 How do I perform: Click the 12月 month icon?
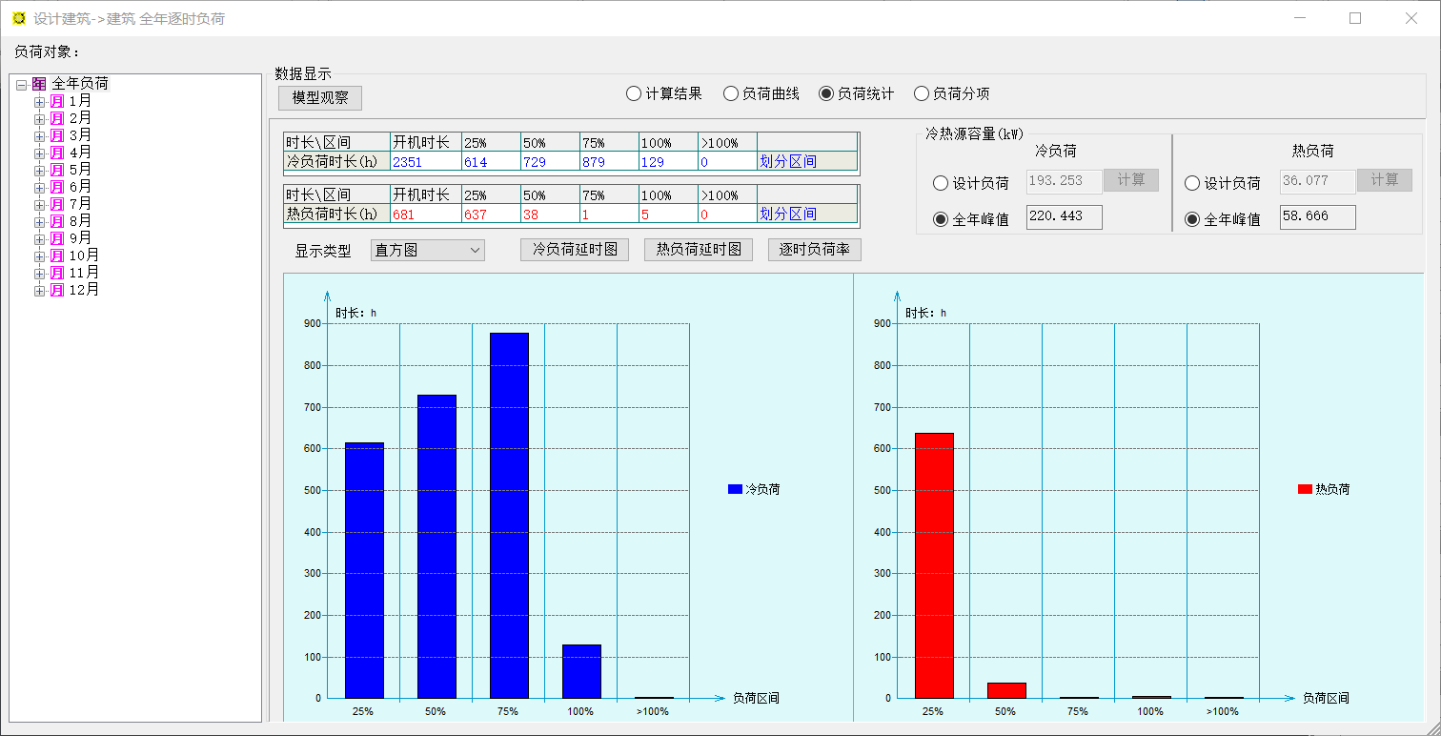pyautogui.click(x=57, y=290)
